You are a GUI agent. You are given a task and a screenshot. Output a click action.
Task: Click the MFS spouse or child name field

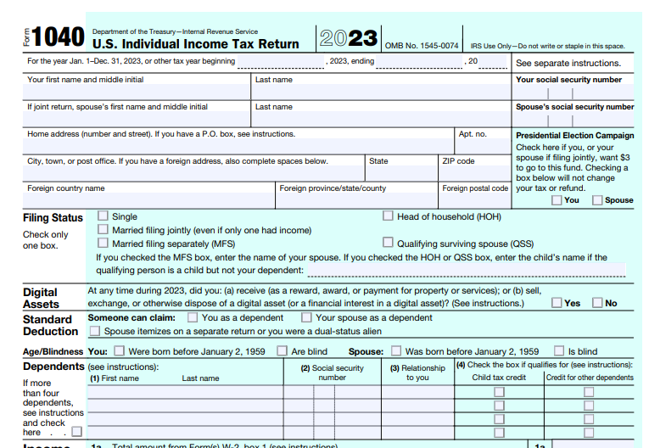(x=467, y=270)
